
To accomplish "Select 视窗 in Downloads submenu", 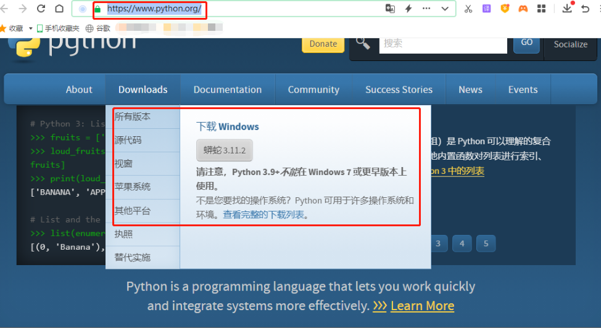I will [143, 163].
